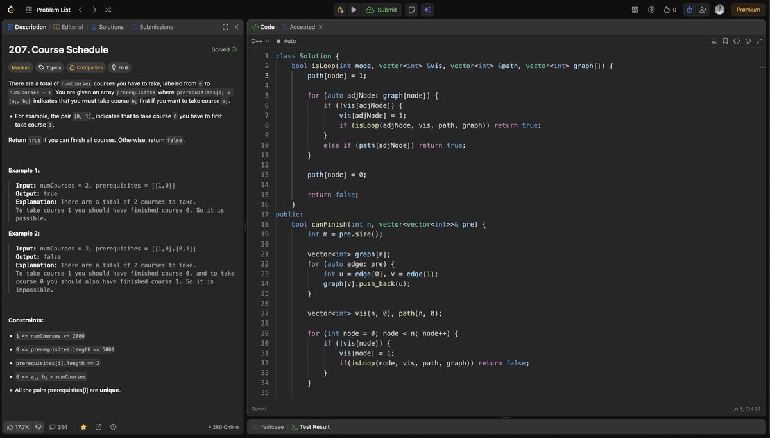Click the 260 Online indicator

[x=223, y=427]
